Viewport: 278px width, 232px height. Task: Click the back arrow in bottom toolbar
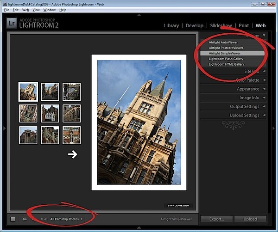[x=25, y=219]
